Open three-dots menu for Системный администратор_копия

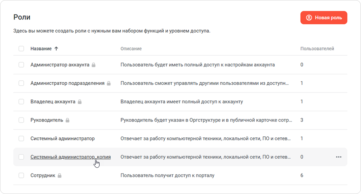coord(339,157)
